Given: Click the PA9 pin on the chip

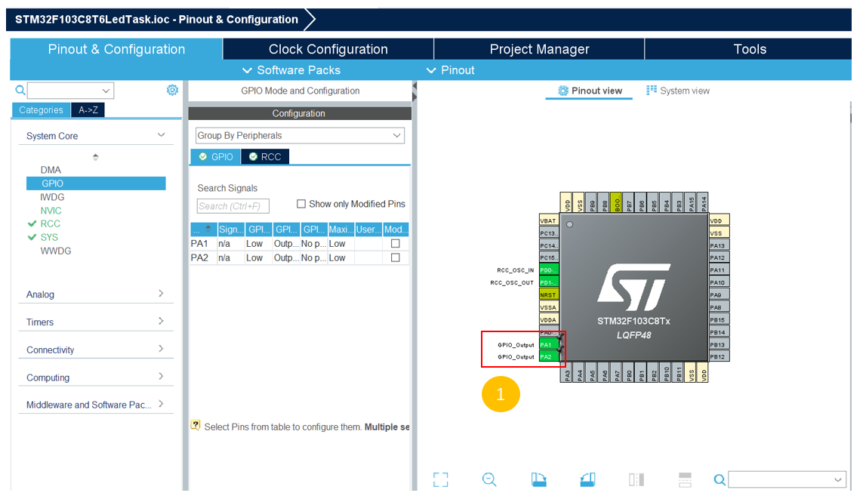Looking at the screenshot, I should pyautogui.click(x=719, y=295).
